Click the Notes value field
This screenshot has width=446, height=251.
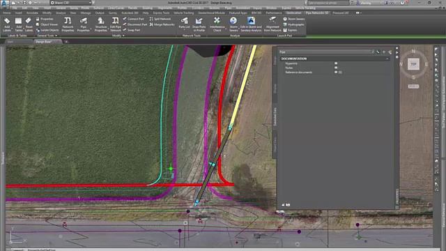click(362, 68)
